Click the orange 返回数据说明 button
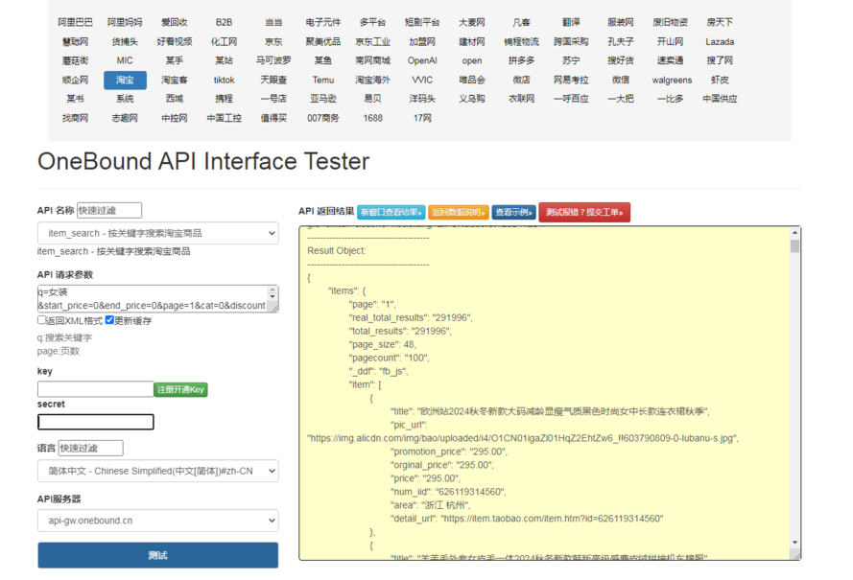 pos(458,212)
